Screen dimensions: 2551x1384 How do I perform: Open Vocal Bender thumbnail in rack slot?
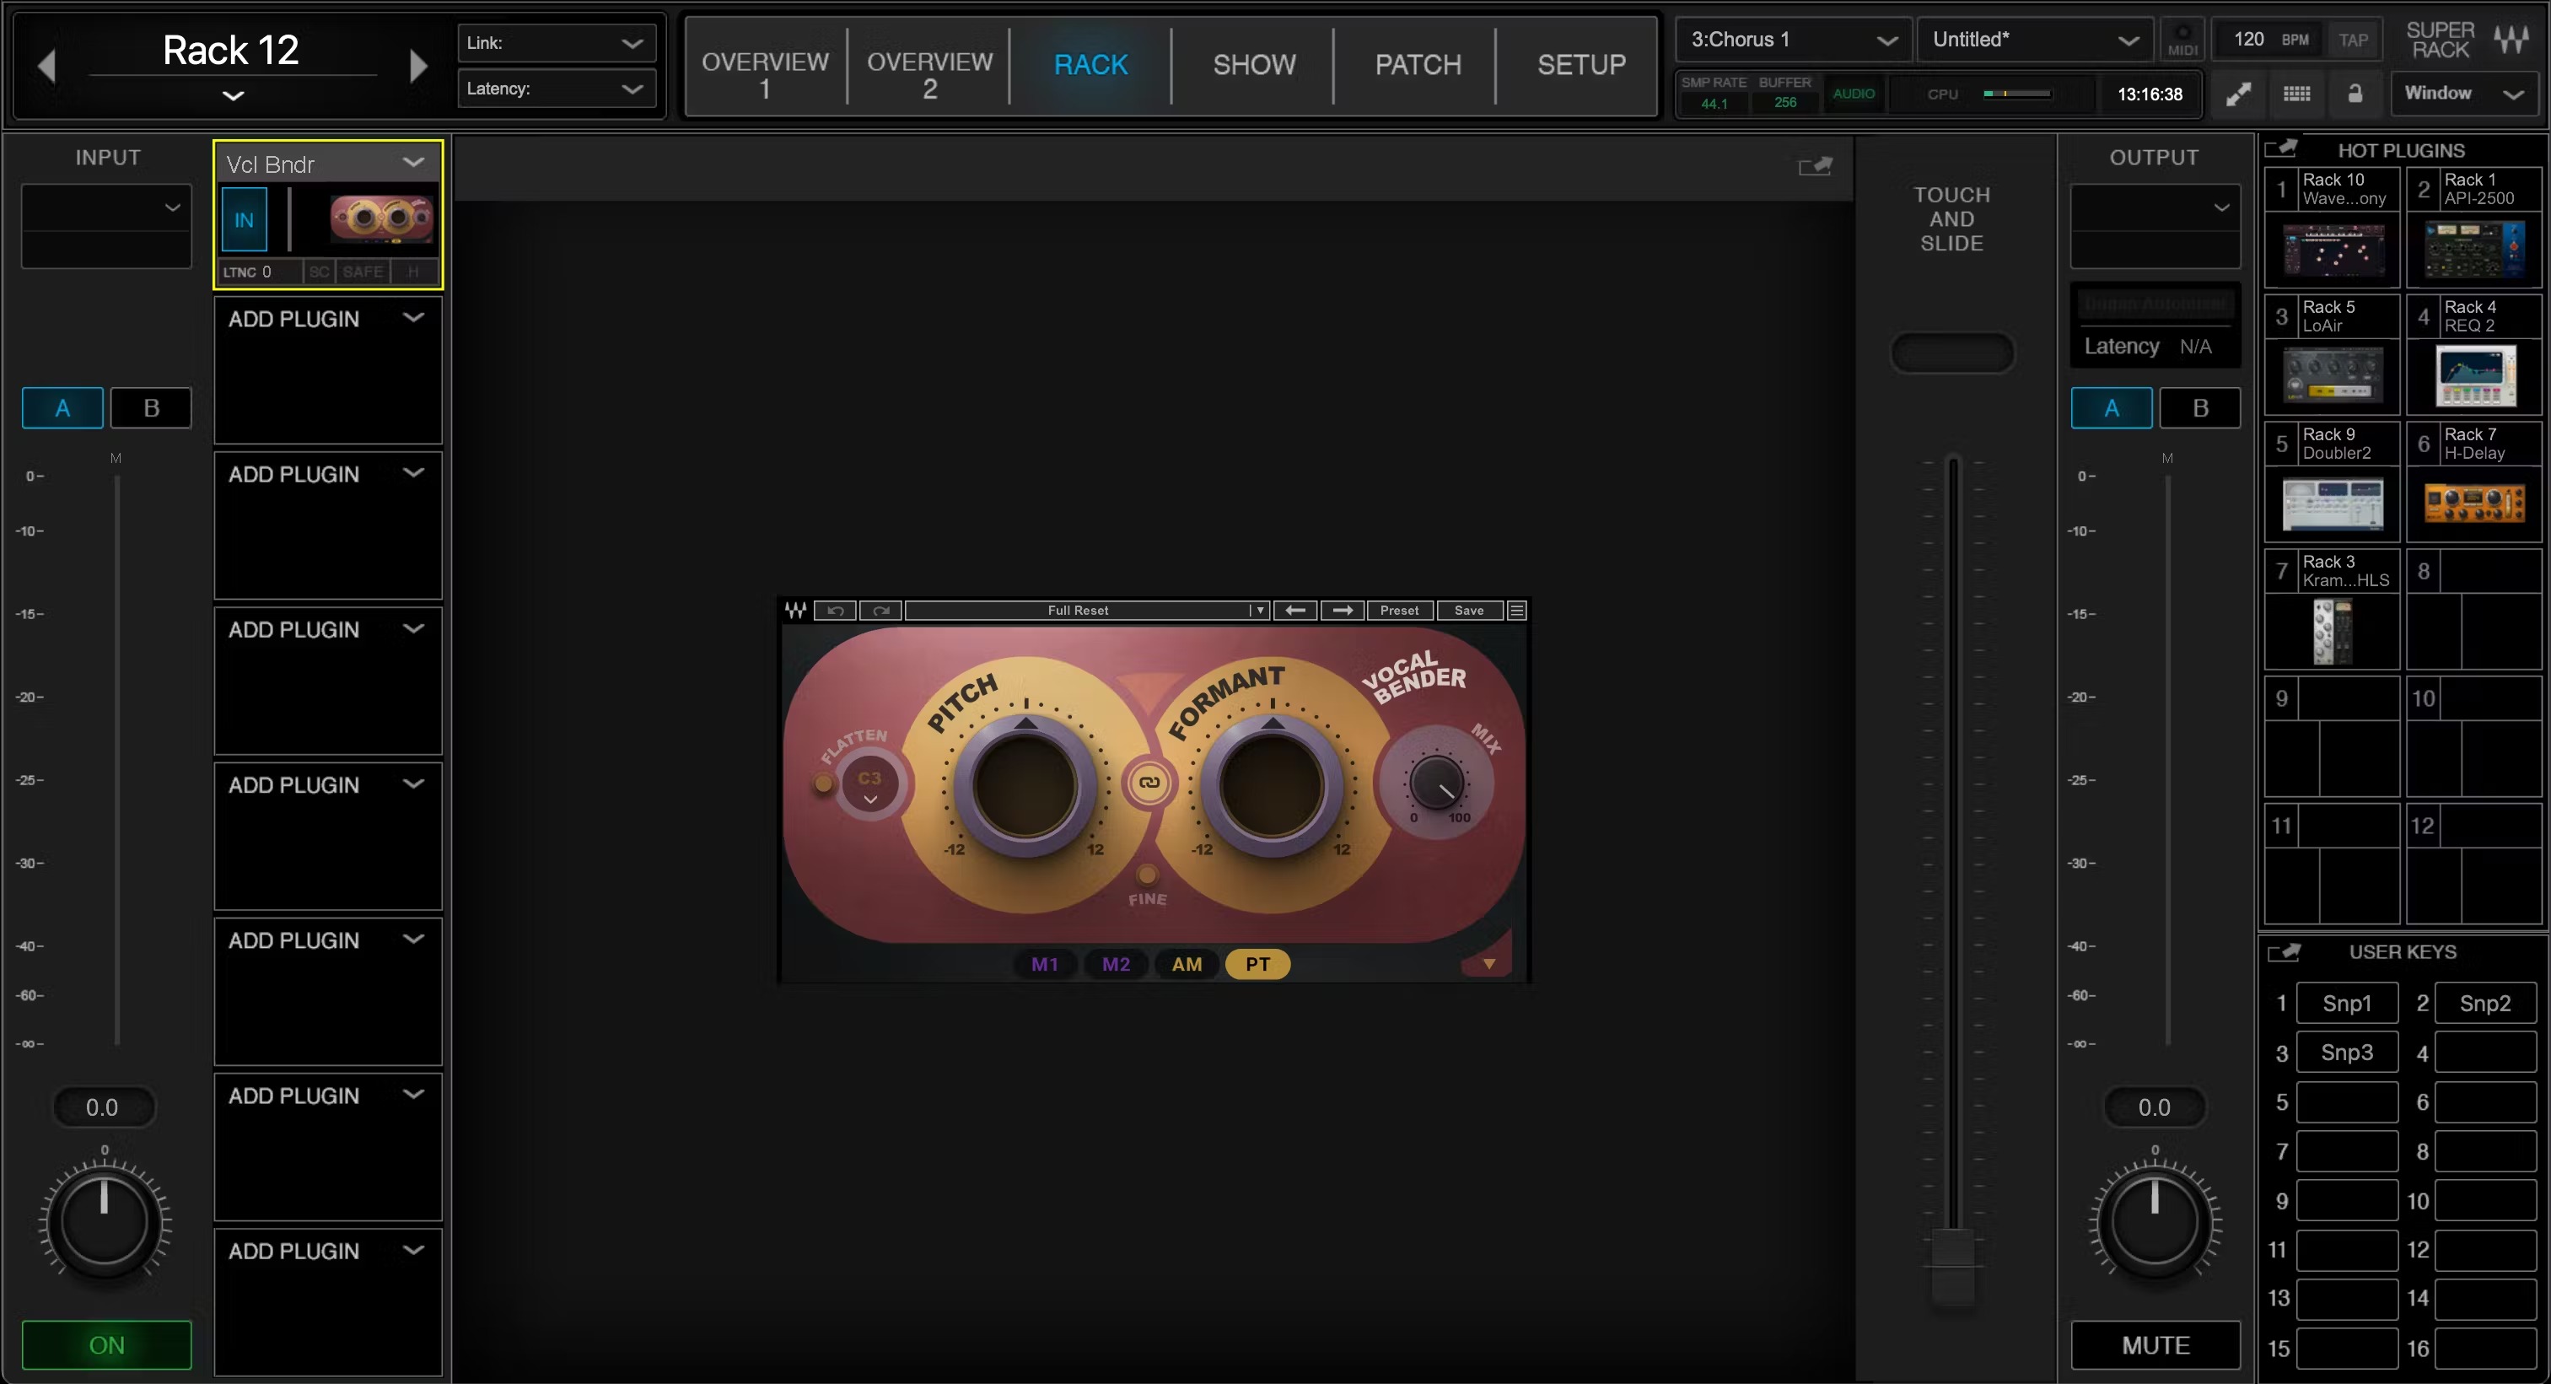tap(381, 219)
